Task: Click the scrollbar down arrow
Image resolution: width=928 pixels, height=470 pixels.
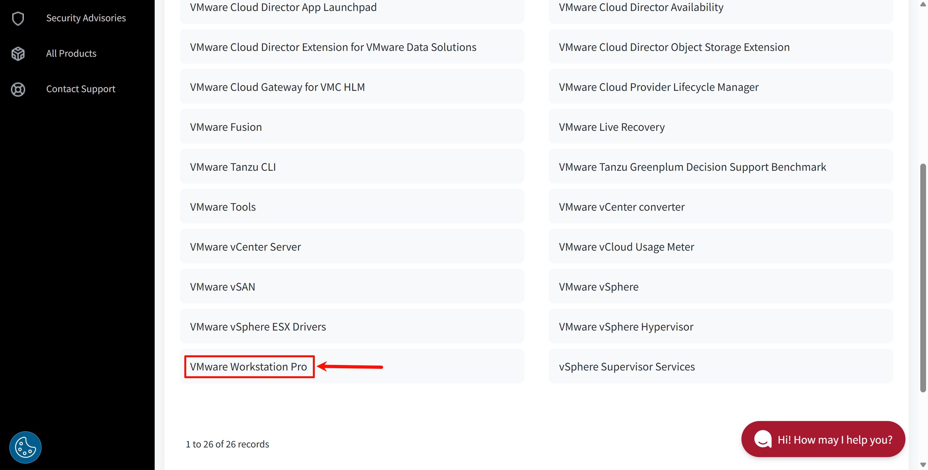Action: tap(923, 465)
